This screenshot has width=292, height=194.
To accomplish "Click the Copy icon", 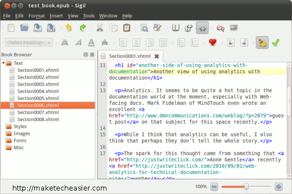I will pos(113,28).
